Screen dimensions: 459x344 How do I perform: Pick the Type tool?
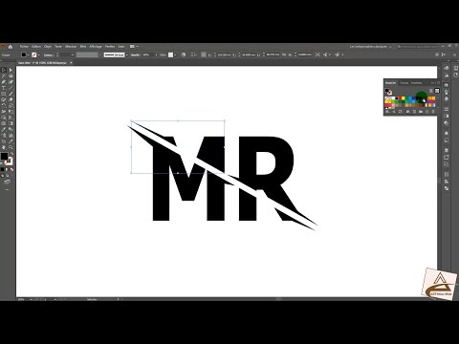4,88
